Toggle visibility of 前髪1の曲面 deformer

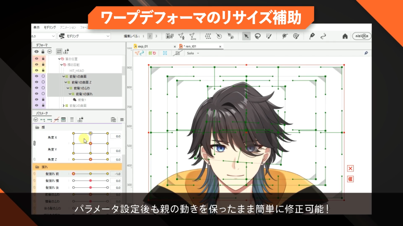click(x=36, y=76)
